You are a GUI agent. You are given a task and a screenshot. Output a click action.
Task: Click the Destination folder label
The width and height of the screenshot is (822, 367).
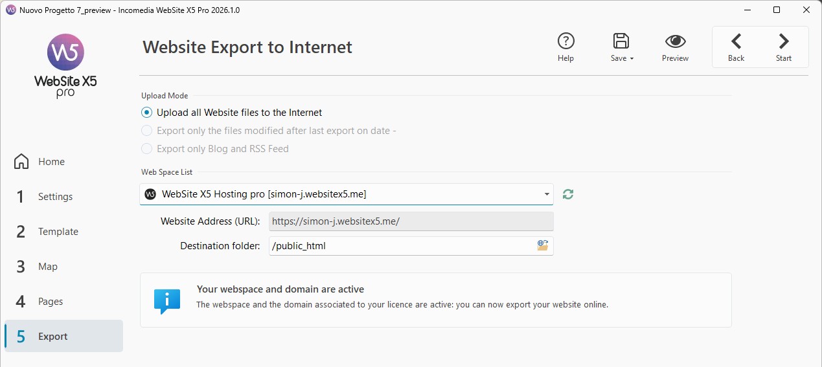tap(220, 246)
